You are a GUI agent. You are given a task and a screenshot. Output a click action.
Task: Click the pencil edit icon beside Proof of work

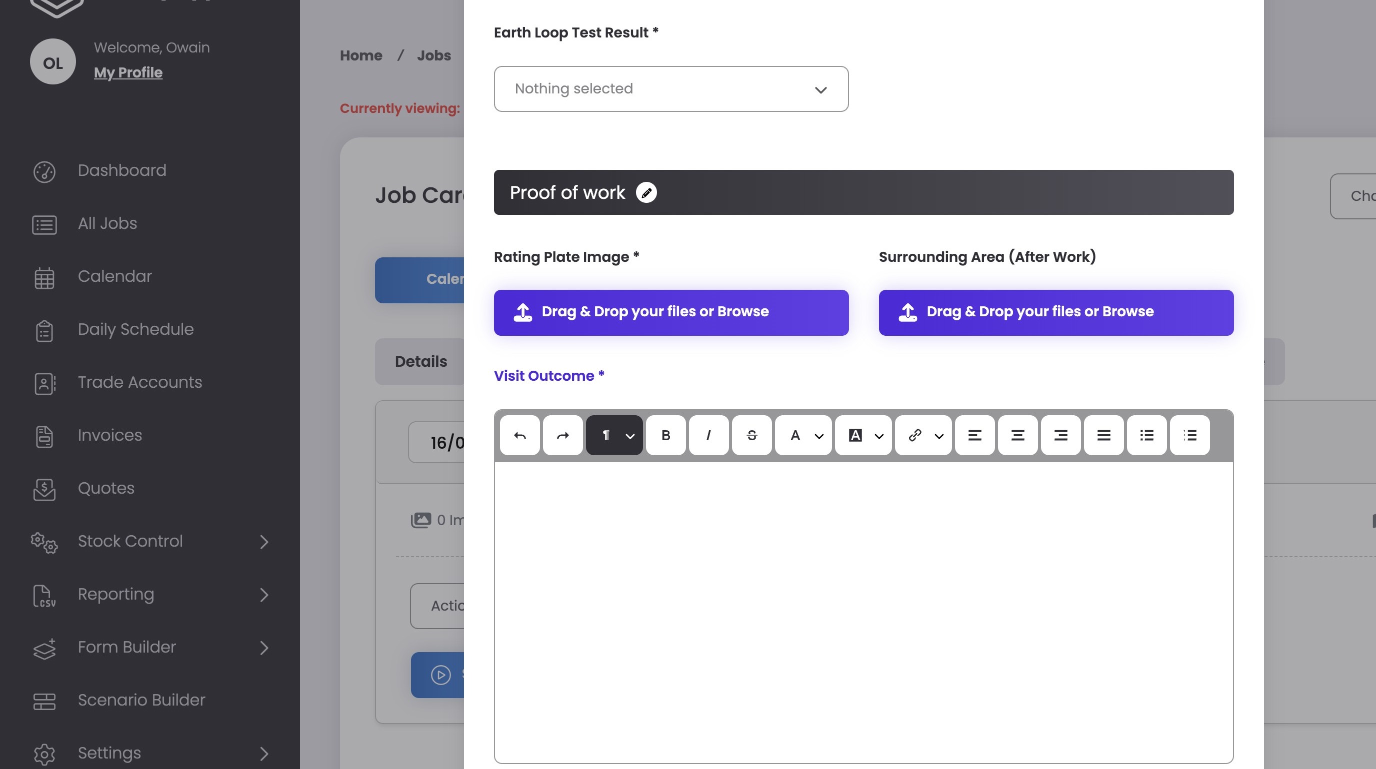click(646, 193)
